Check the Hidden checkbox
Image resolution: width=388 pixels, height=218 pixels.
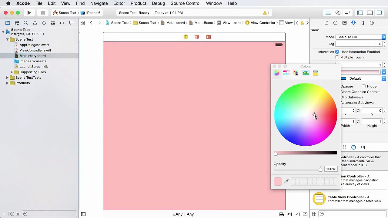[364, 86]
